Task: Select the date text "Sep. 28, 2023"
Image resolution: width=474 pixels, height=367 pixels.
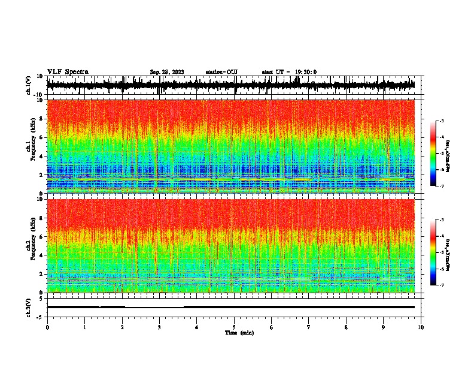Action: point(167,72)
